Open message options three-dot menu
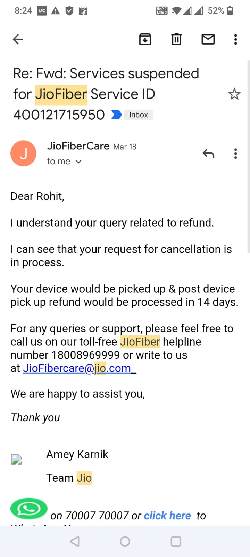 coord(236,154)
